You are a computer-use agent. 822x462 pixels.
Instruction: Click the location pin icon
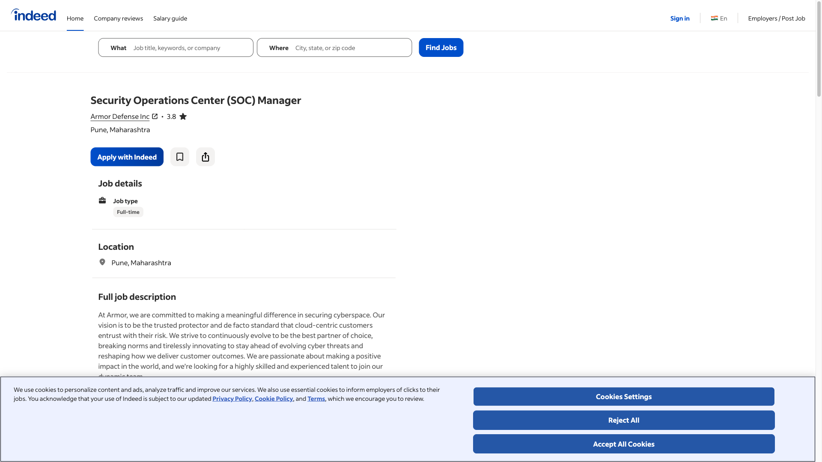pos(102,262)
